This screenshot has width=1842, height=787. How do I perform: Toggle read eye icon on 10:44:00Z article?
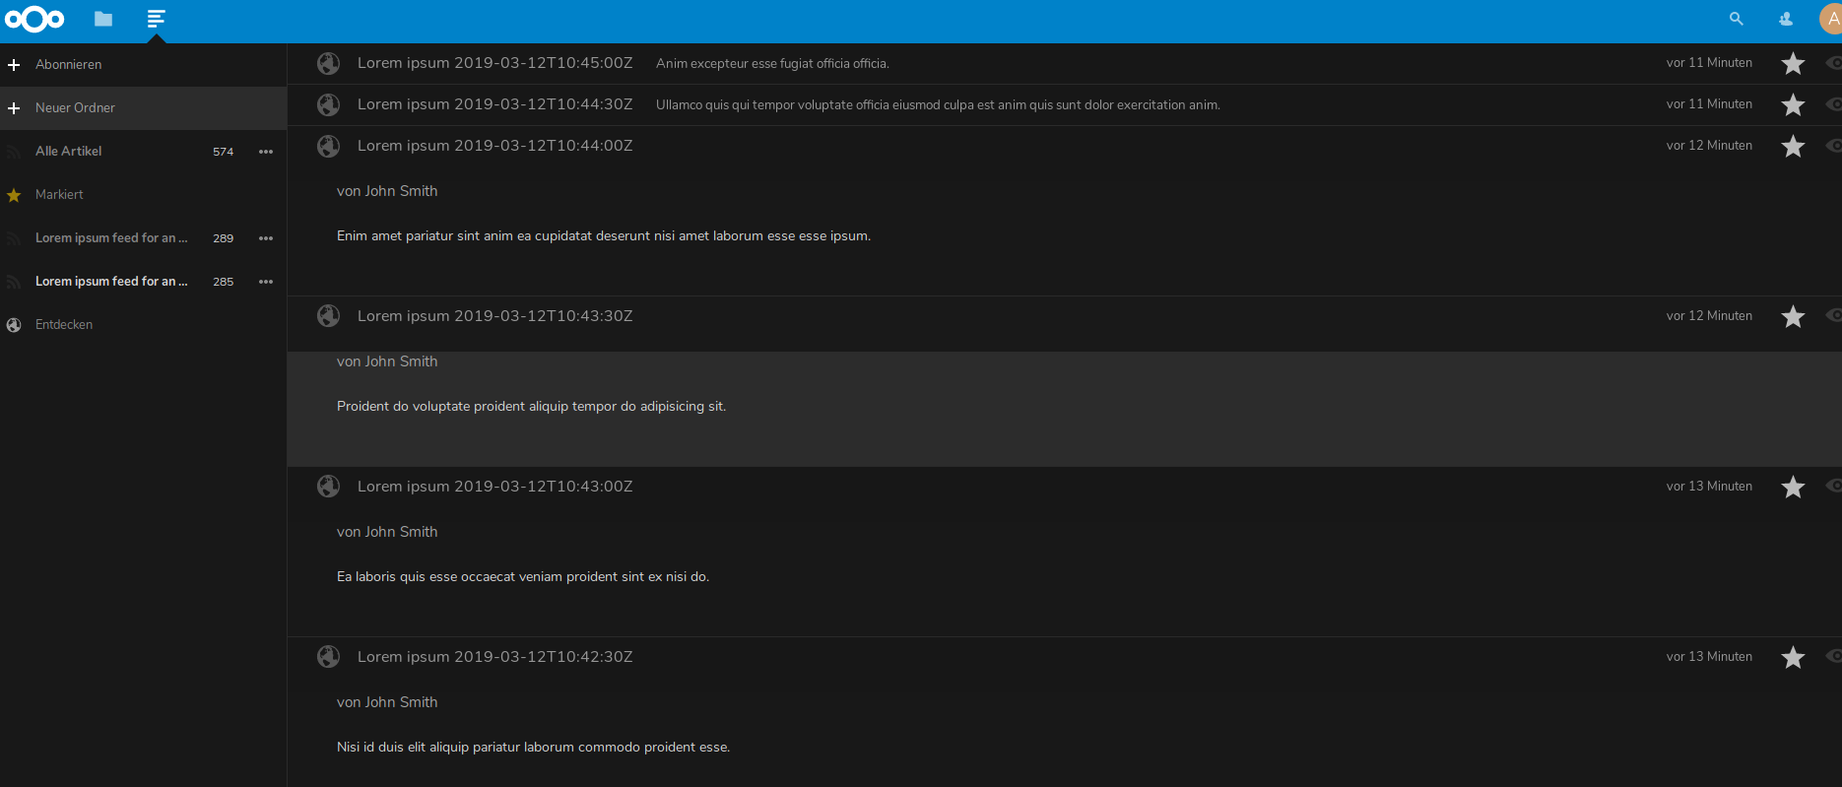coord(1833,145)
